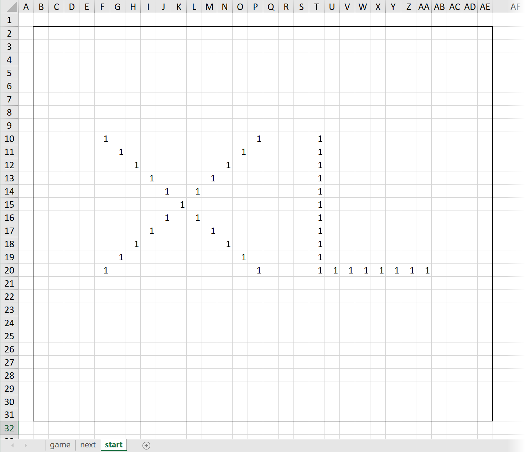Select row 1 header
The image size is (525, 452).
point(9,20)
